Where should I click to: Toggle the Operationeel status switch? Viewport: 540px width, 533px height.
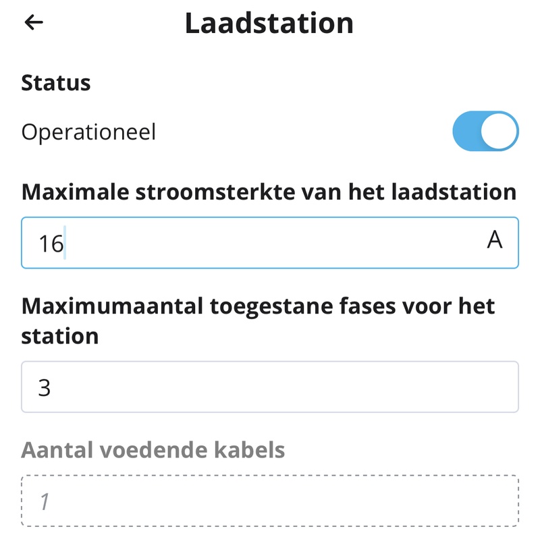[x=485, y=131]
